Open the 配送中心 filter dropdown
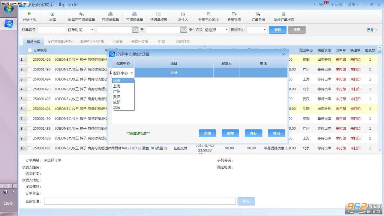The height and width of the screenshot is (216, 384). point(256,30)
